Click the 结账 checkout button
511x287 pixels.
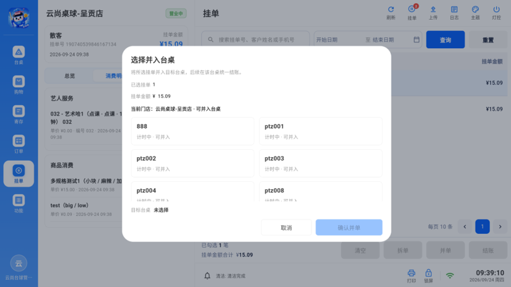click(488, 251)
